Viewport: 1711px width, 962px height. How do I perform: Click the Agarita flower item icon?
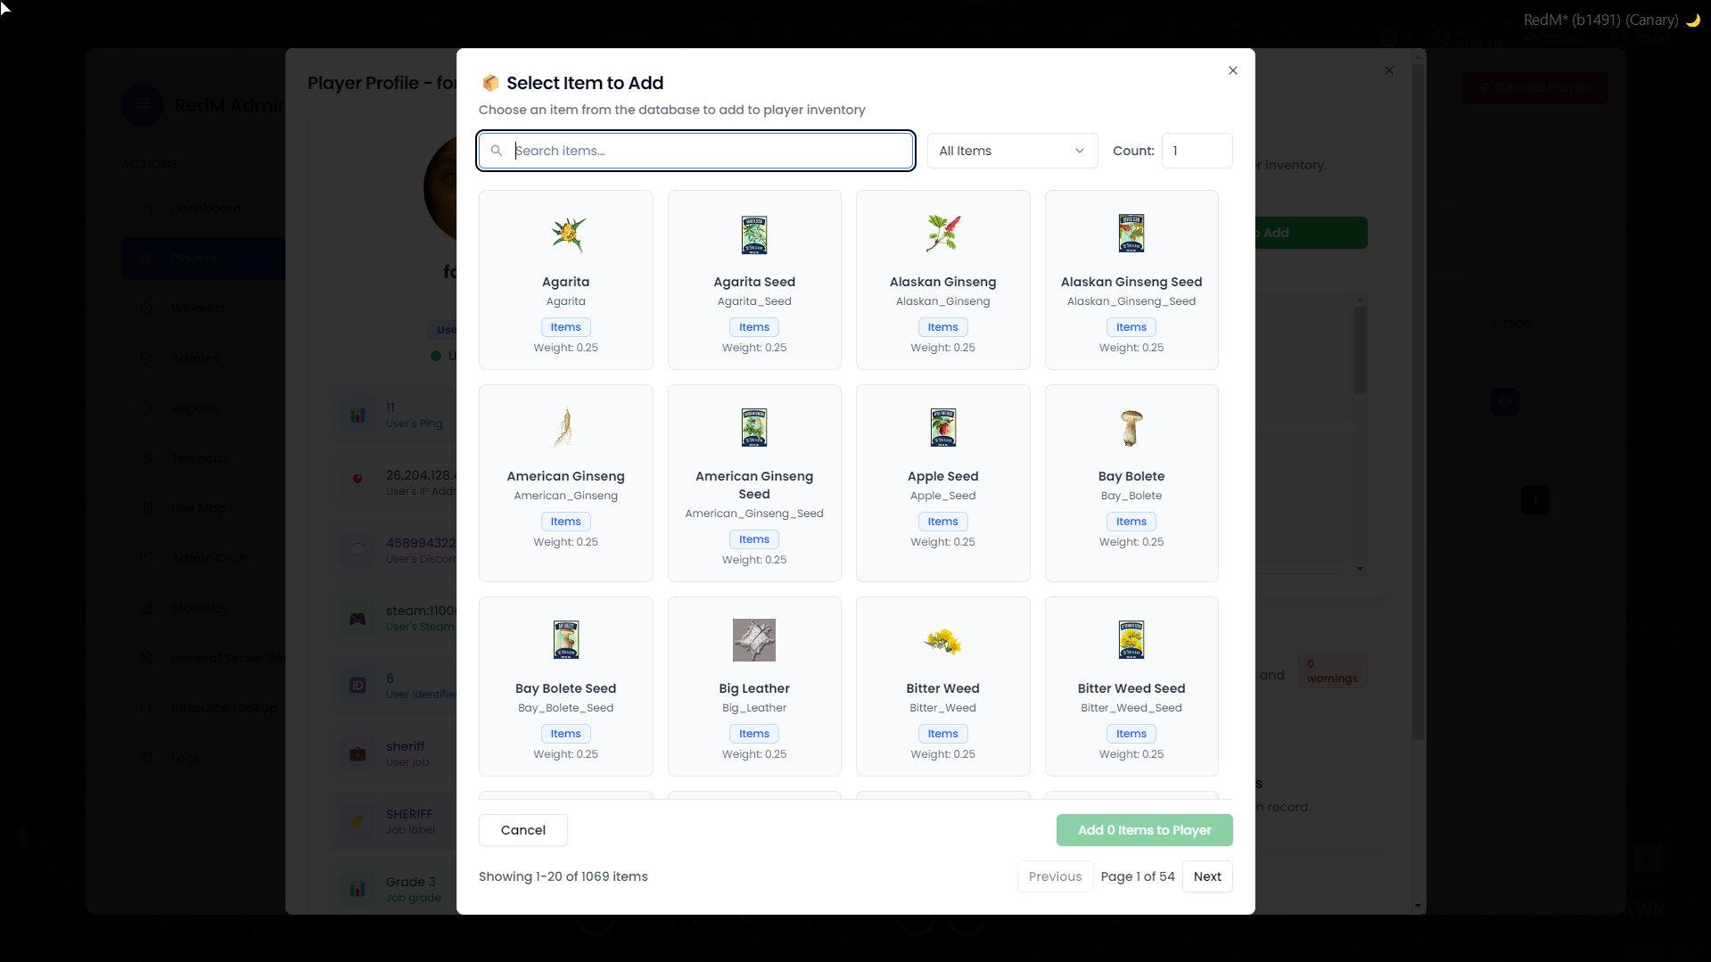566,234
